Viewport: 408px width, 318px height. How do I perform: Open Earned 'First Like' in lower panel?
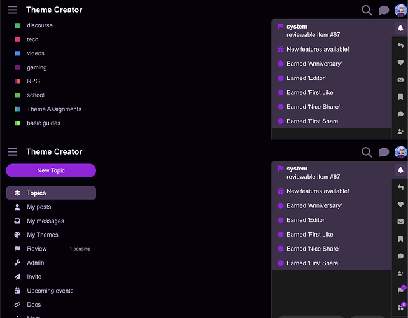click(x=332, y=235)
